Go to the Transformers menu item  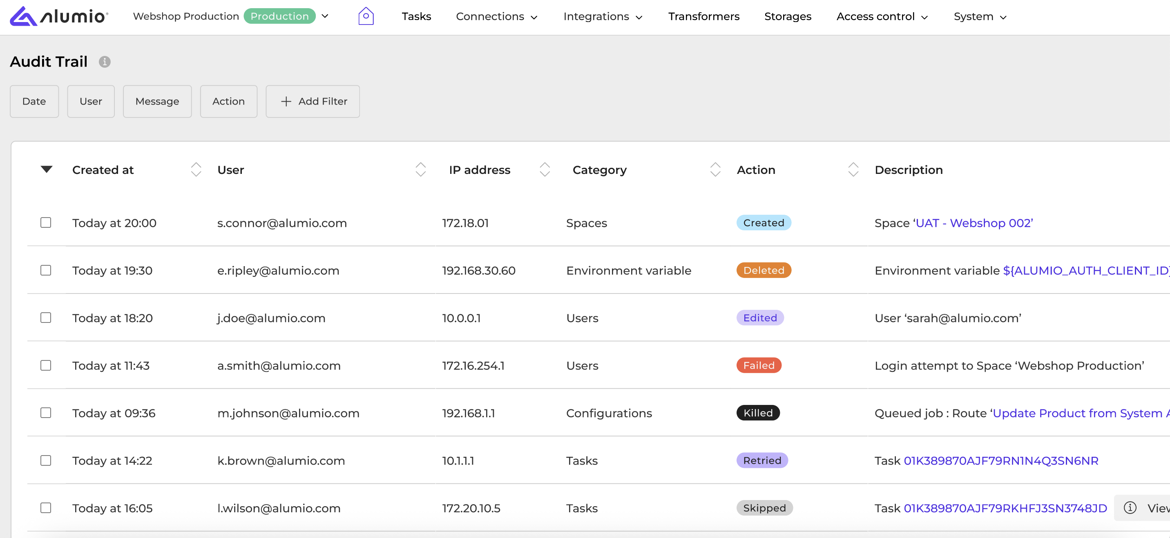[x=703, y=16]
